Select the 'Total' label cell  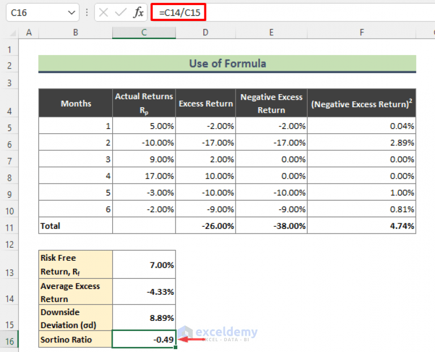point(75,226)
